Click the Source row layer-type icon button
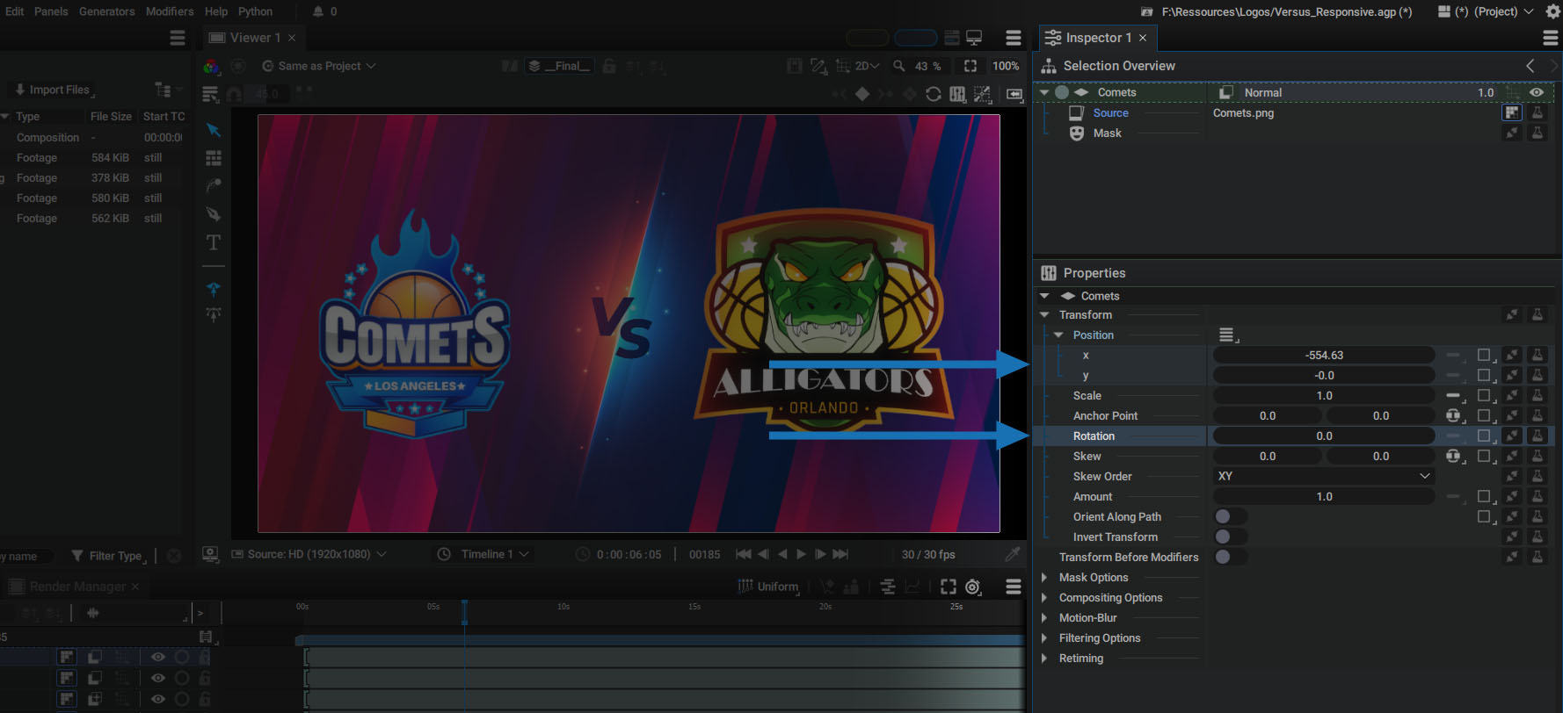The width and height of the screenshot is (1563, 713). coord(1512,112)
